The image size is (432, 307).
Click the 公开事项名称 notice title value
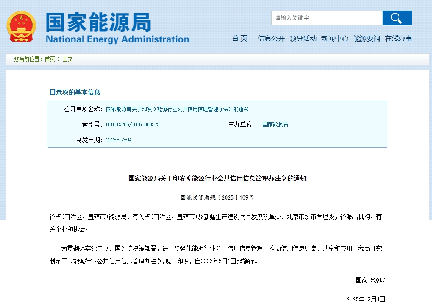coord(177,109)
